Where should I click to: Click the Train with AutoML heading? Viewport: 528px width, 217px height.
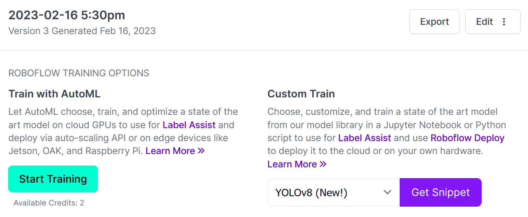tap(55, 94)
